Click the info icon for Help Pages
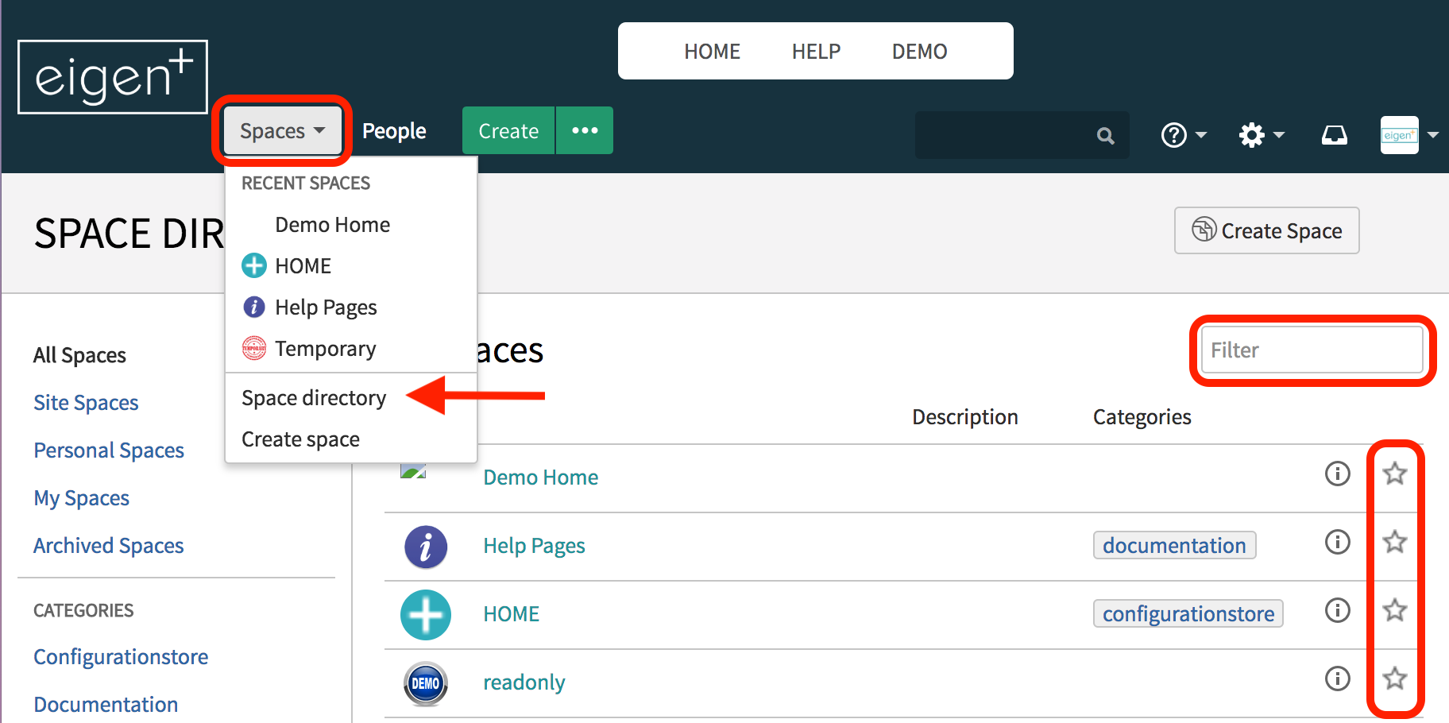The image size is (1449, 723). 1337,542
